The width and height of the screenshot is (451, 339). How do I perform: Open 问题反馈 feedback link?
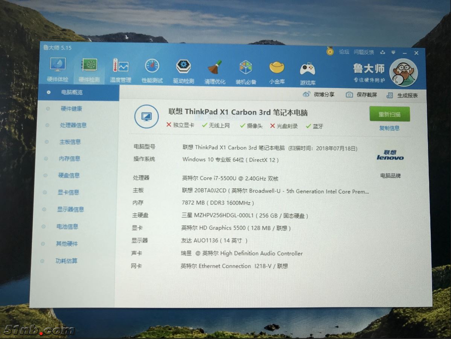coord(364,52)
